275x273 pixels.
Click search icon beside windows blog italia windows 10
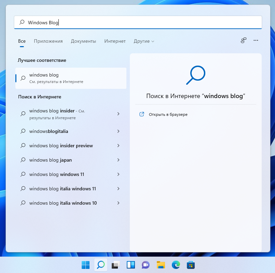(23, 203)
